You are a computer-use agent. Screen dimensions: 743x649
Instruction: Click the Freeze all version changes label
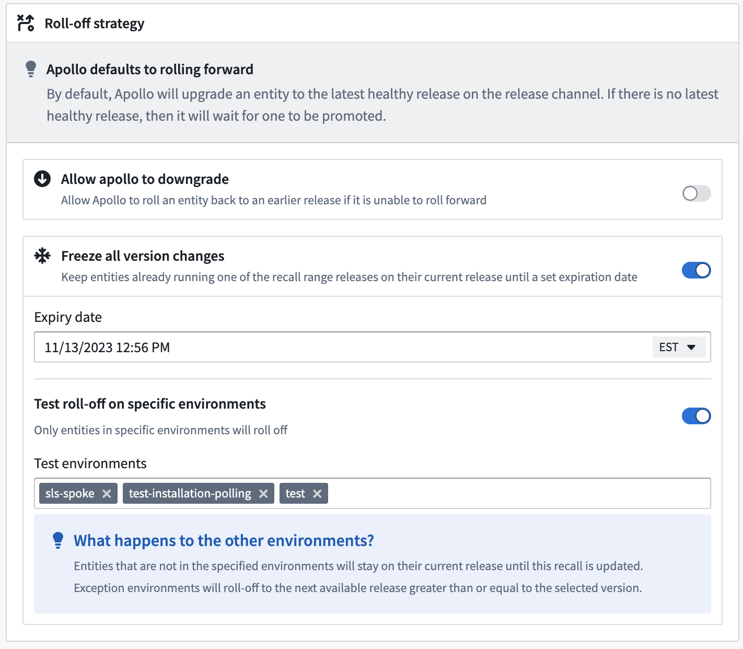click(143, 256)
